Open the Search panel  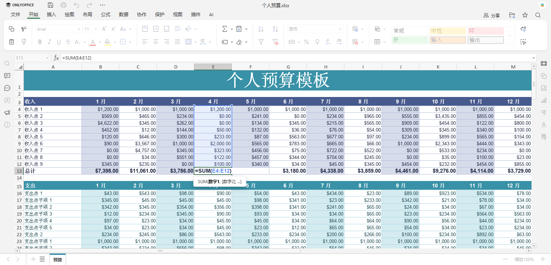(7, 63)
